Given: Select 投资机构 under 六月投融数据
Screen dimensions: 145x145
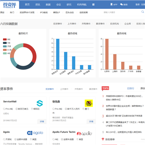Looking at the screenshot, I should tap(114, 24).
